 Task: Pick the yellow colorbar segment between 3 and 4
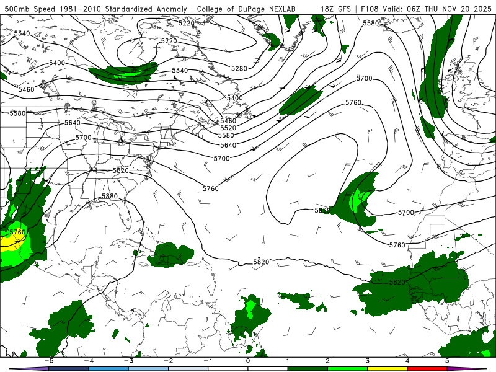[387, 369]
